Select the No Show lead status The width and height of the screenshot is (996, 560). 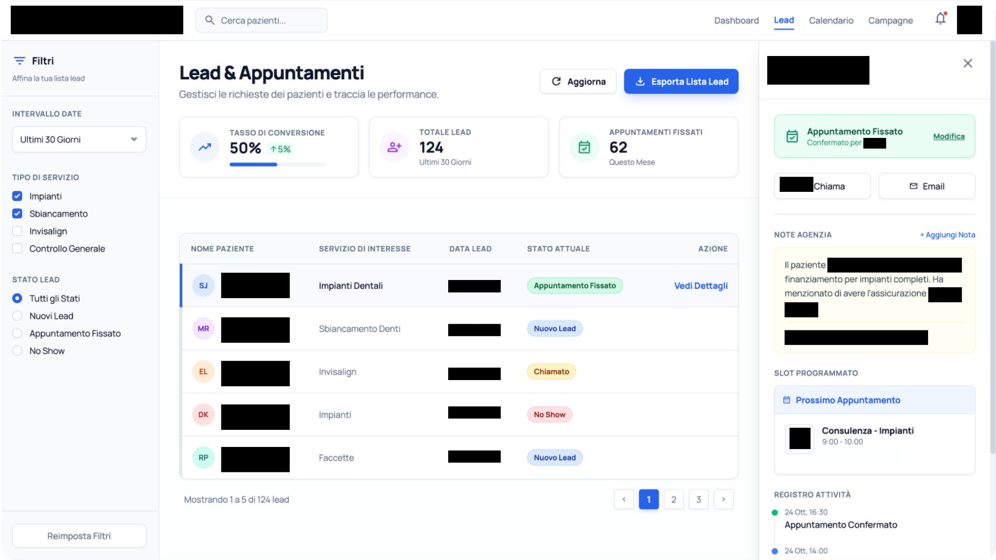[17, 351]
